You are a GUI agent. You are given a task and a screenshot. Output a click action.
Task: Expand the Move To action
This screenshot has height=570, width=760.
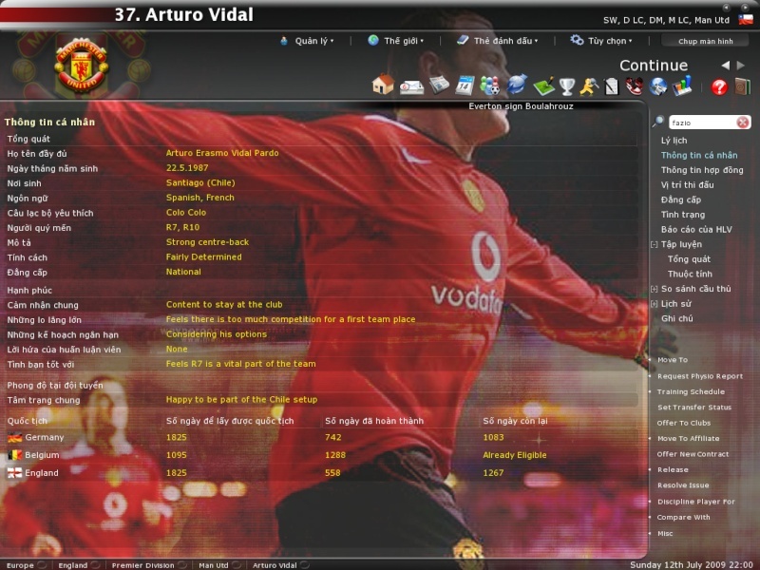[x=673, y=360]
